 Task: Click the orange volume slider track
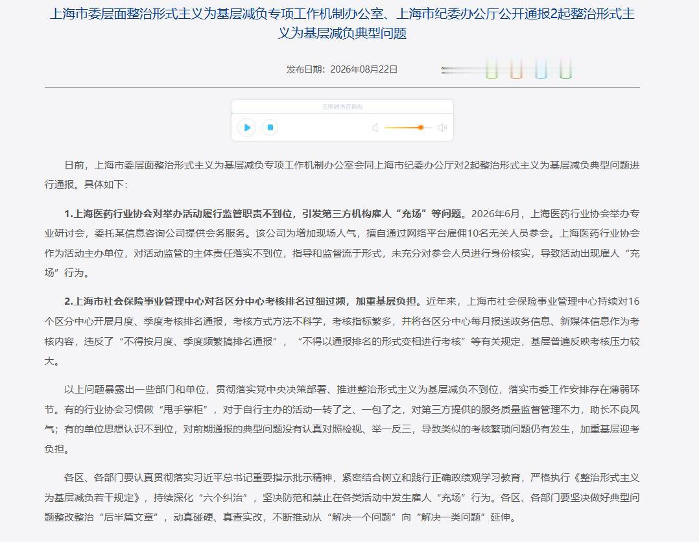tap(408, 128)
